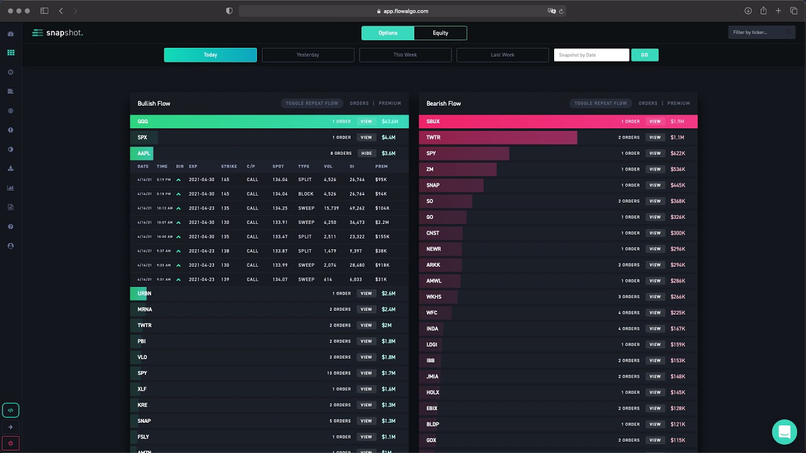The width and height of the screenshot is (806, 453).
Task: Click the Filter by ticker search field
Action: [x=762, y=32]
